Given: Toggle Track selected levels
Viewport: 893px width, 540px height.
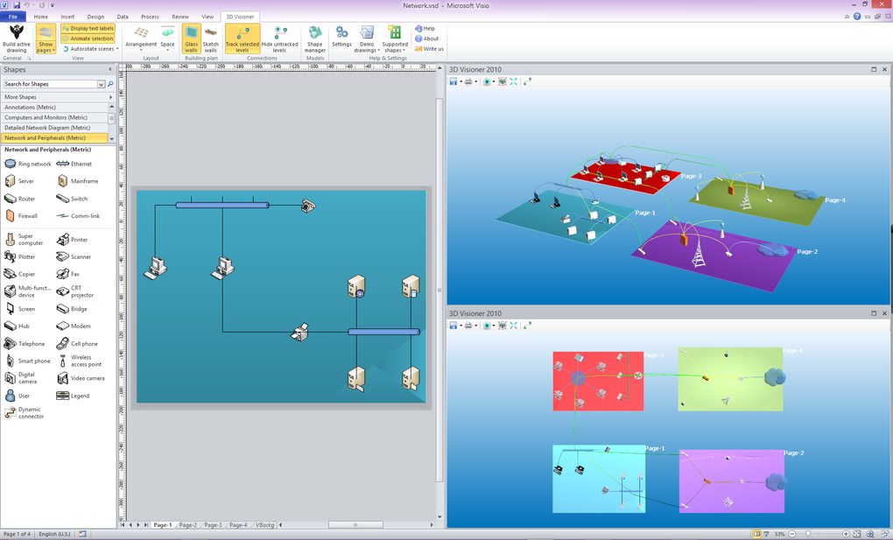Looking at the screenshot, I should click(243, 39).
